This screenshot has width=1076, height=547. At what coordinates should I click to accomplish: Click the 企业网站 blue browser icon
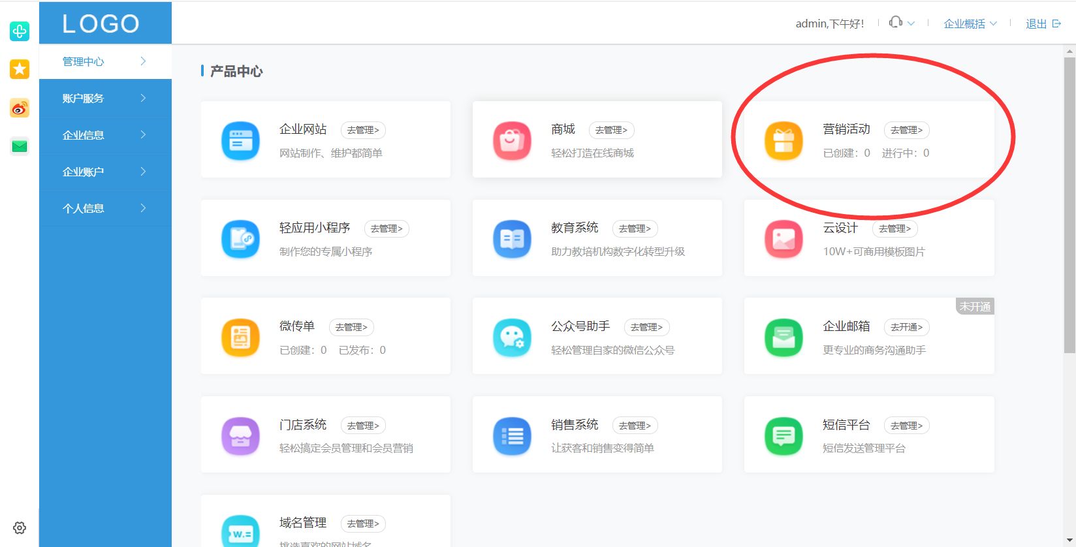(x=240, y=140)
